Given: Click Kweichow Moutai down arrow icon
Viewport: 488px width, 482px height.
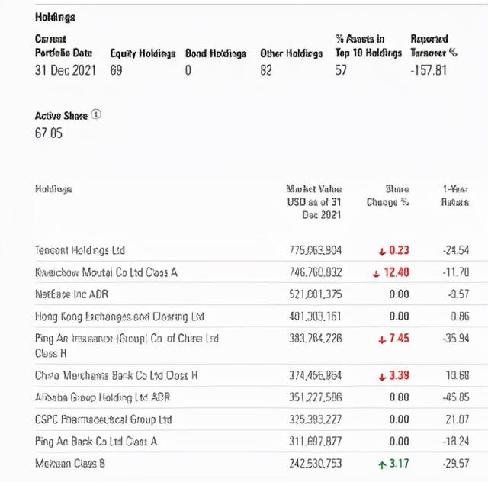Looking at the screenshot, I should (376, 274).
